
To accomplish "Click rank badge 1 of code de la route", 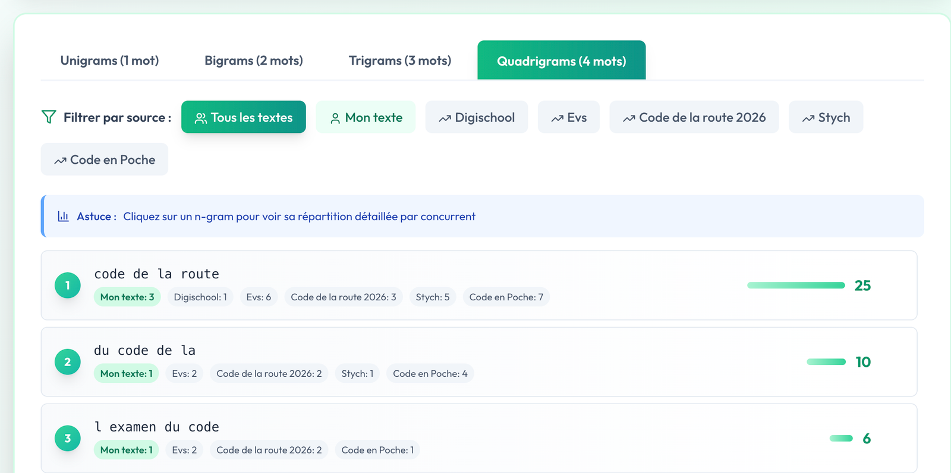I will 68,285.
